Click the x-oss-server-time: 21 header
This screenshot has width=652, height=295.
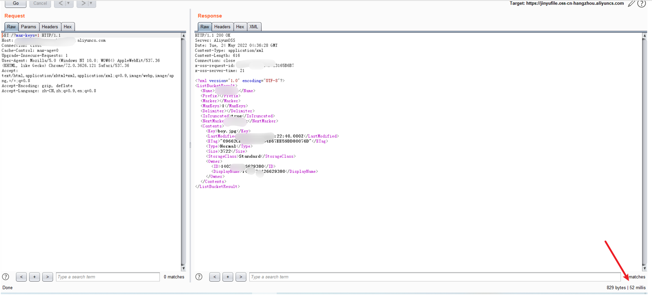(x=220, y=71)
